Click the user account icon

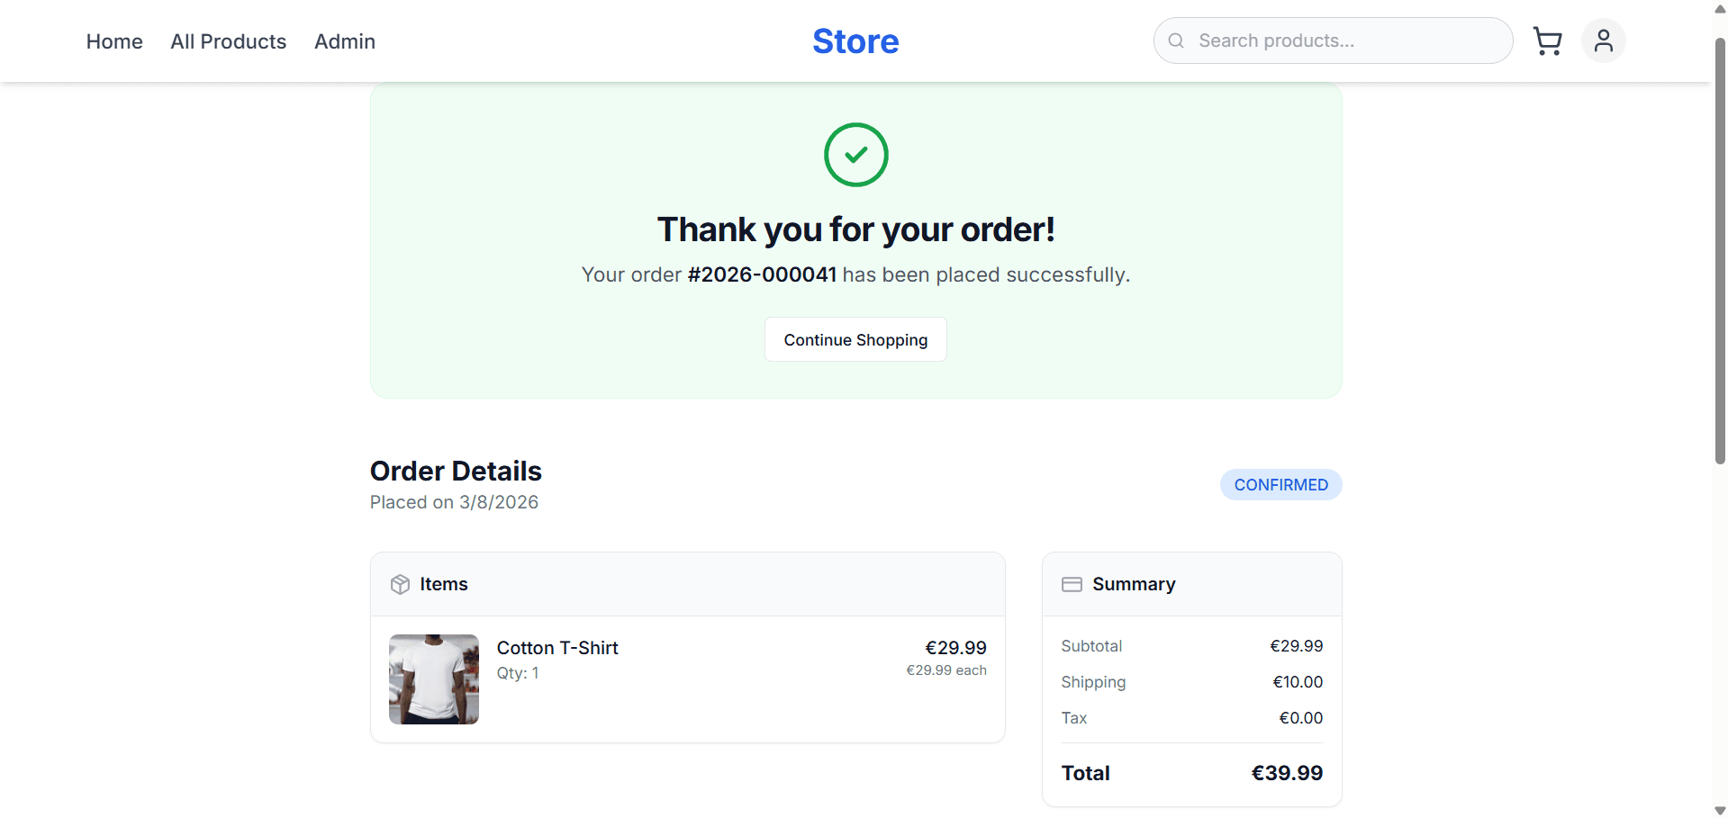pyautogui.click(x=1603, y=40)
